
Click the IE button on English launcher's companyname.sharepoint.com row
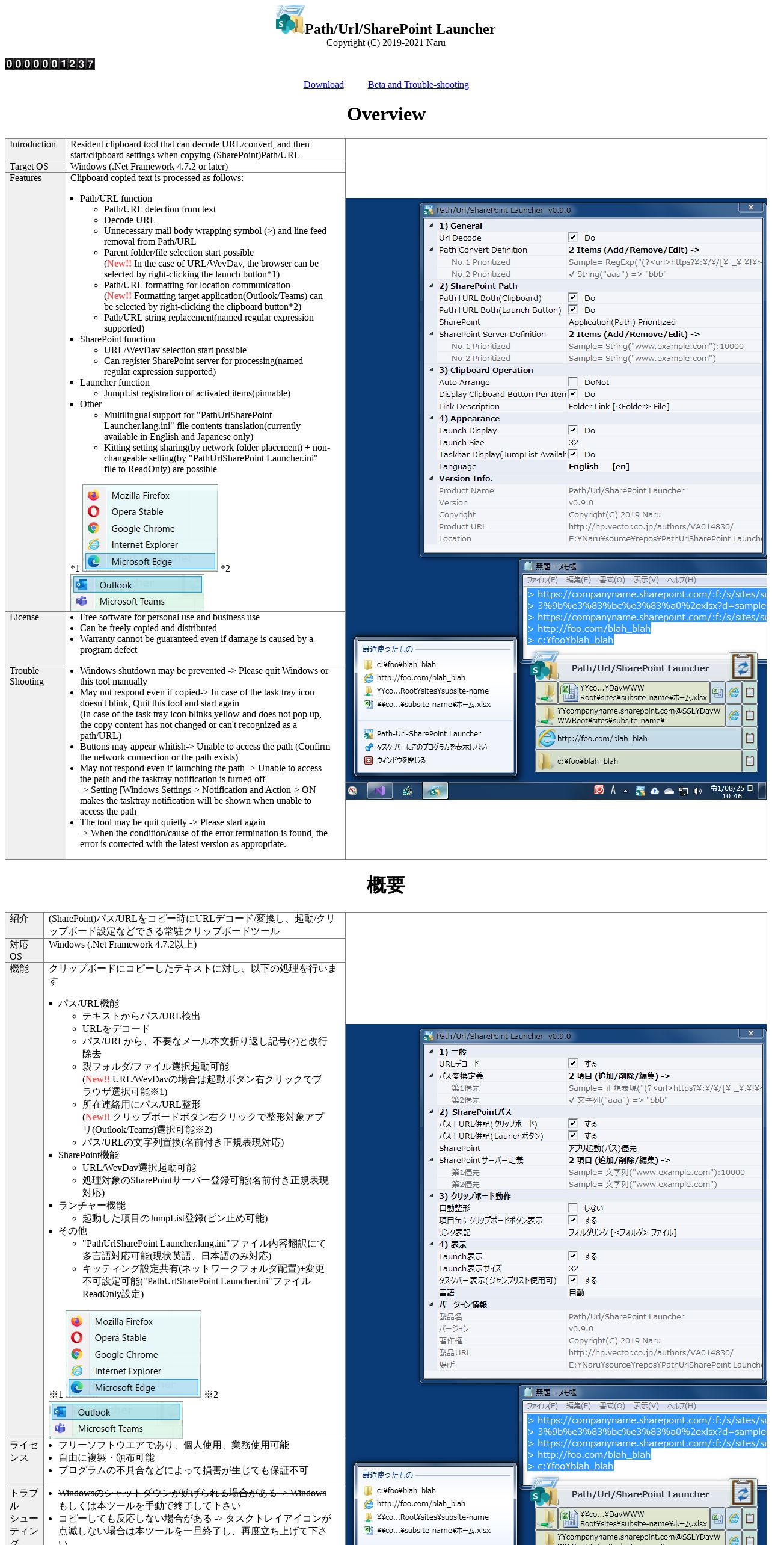(734, 715)
